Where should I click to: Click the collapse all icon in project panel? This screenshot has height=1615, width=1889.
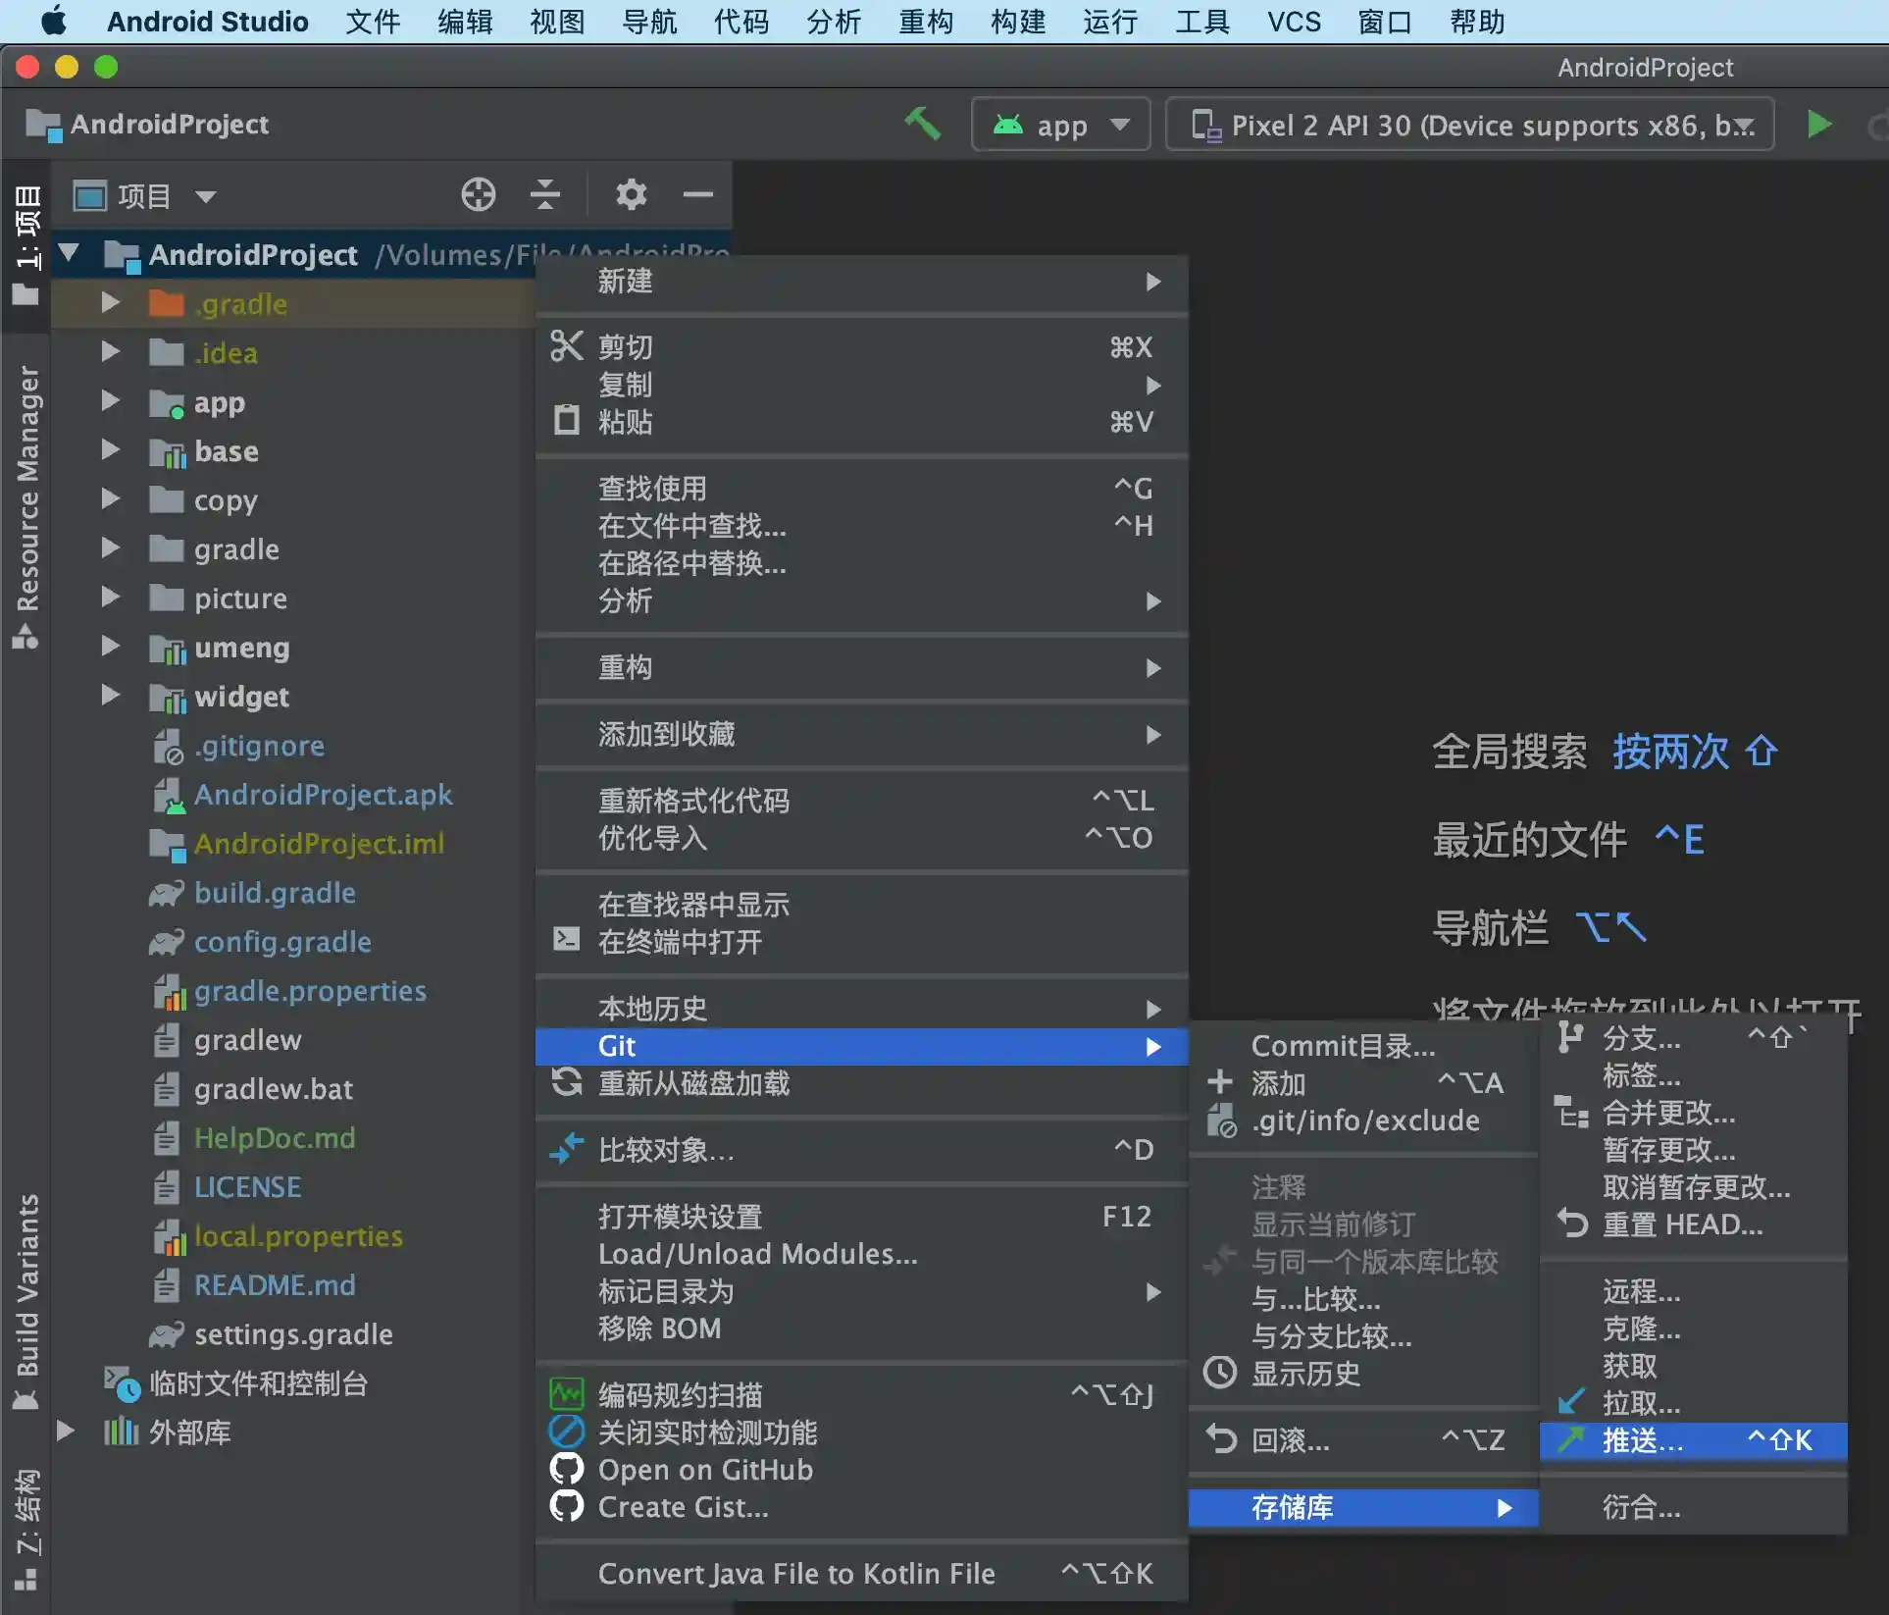coord(544,194)
